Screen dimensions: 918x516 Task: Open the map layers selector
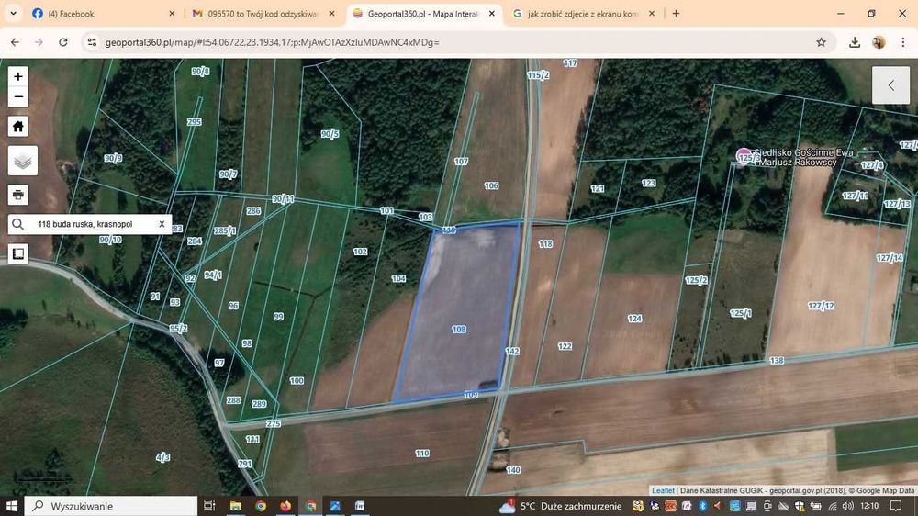(x=23, y=161)
